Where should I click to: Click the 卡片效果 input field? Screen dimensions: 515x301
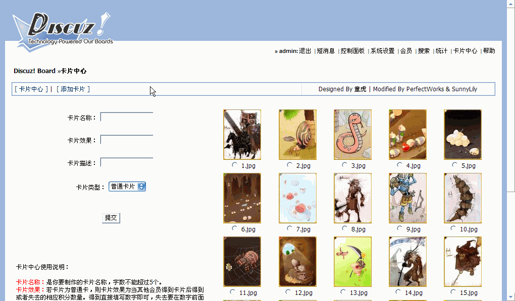tap(127, 140)
